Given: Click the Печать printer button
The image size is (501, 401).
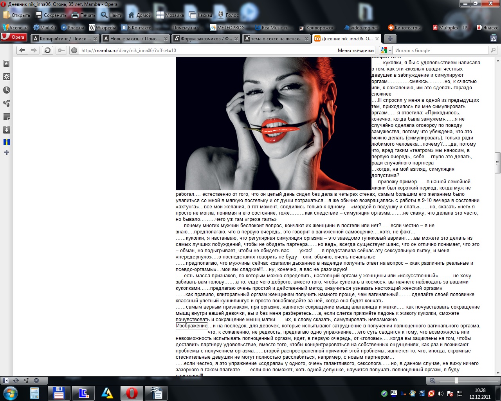Looking at the screenshot, I should pos(84,15).
